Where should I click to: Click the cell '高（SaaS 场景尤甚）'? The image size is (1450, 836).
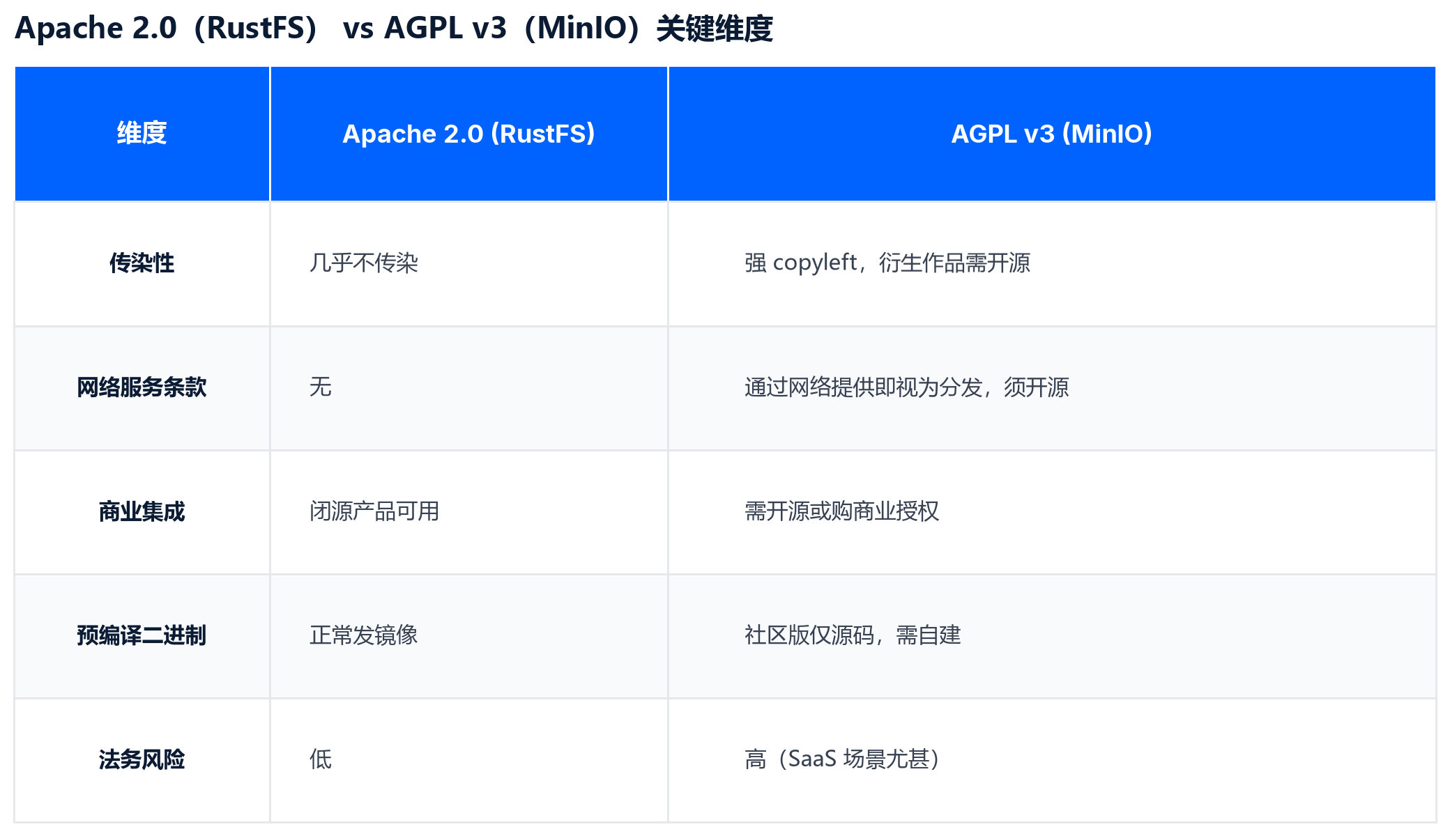[1052, 760]
